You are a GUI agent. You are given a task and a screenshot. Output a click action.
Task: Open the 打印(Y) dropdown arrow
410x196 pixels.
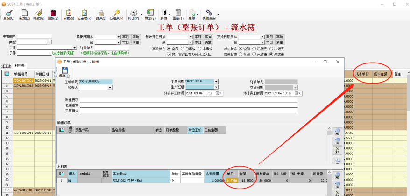pyautogui.click(x=141, y=15)
